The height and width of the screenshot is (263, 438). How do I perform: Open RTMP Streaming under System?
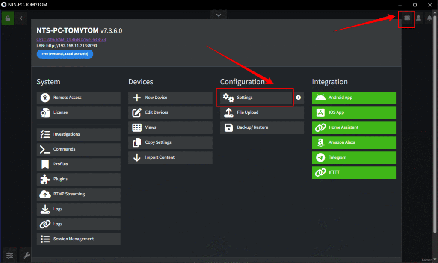[78, 194]
